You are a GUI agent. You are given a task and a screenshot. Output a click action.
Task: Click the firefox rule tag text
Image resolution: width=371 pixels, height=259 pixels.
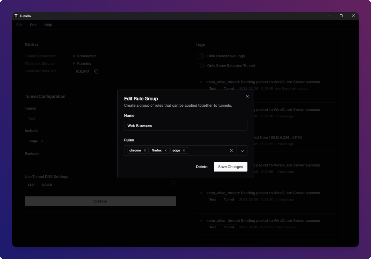point(157,150)
